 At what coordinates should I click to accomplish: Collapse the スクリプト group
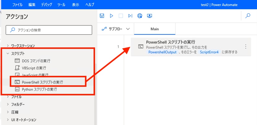pyautogui.click(x=8, y=53)
